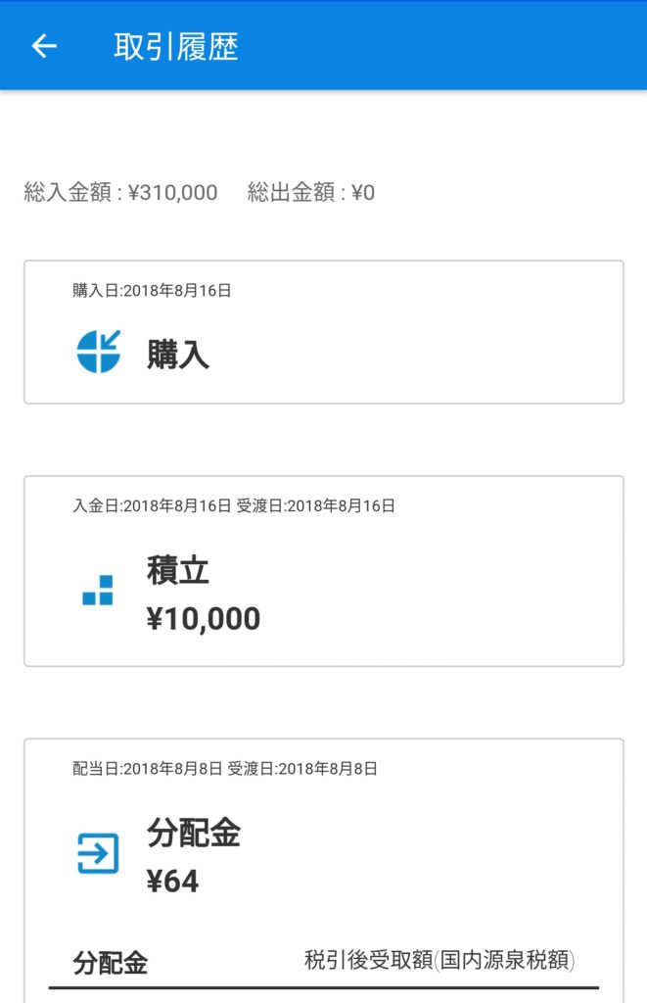Viewport: 647px width, 1003px height.
Task: Tap the 分配金 arrow-in-box icon
Action: coord(98,853)
